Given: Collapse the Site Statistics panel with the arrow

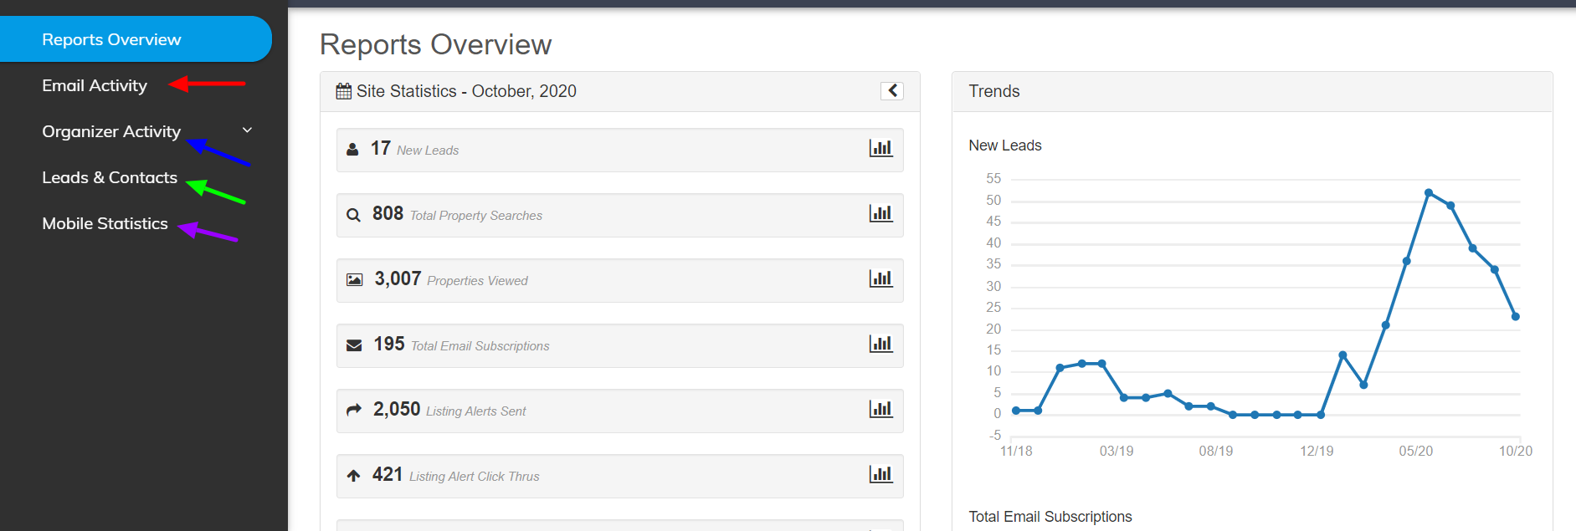Looking at the screenshot, I should click(892, 90).
